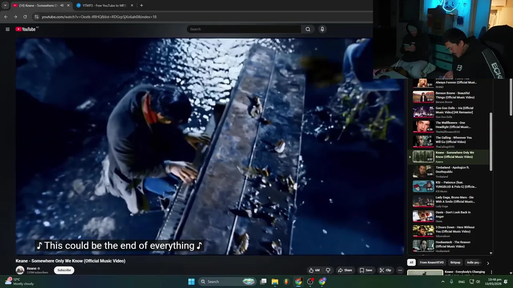
Task: Select the address bar URL
Action: [x=99, y=17]
